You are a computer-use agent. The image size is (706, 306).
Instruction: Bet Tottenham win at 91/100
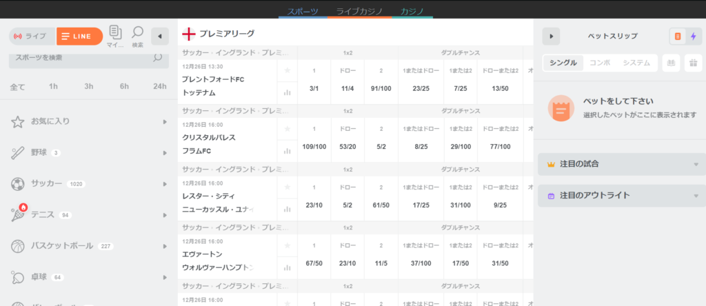381,89
